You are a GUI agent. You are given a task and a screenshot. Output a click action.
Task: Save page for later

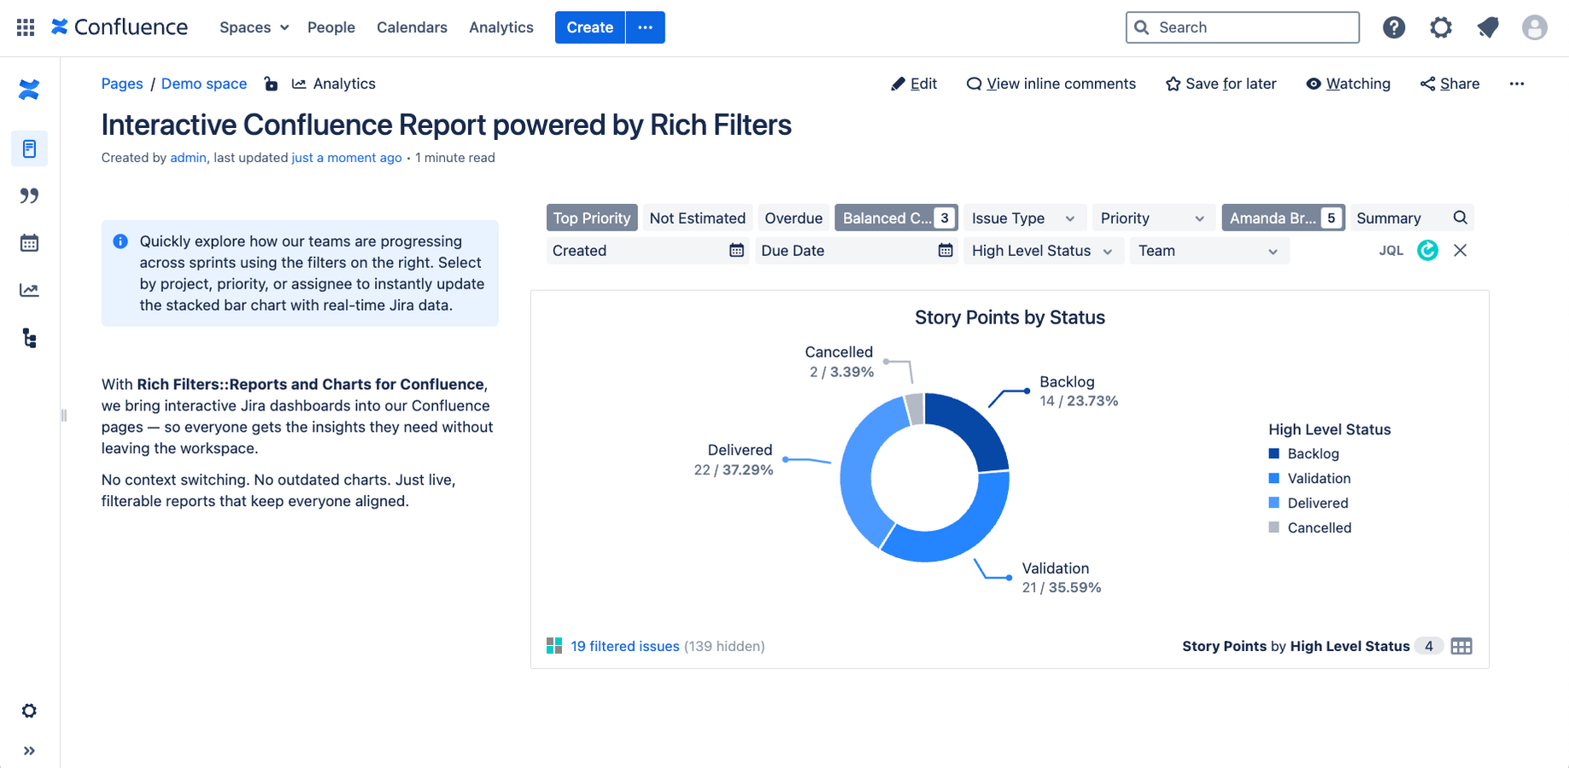coord(1221,84)
